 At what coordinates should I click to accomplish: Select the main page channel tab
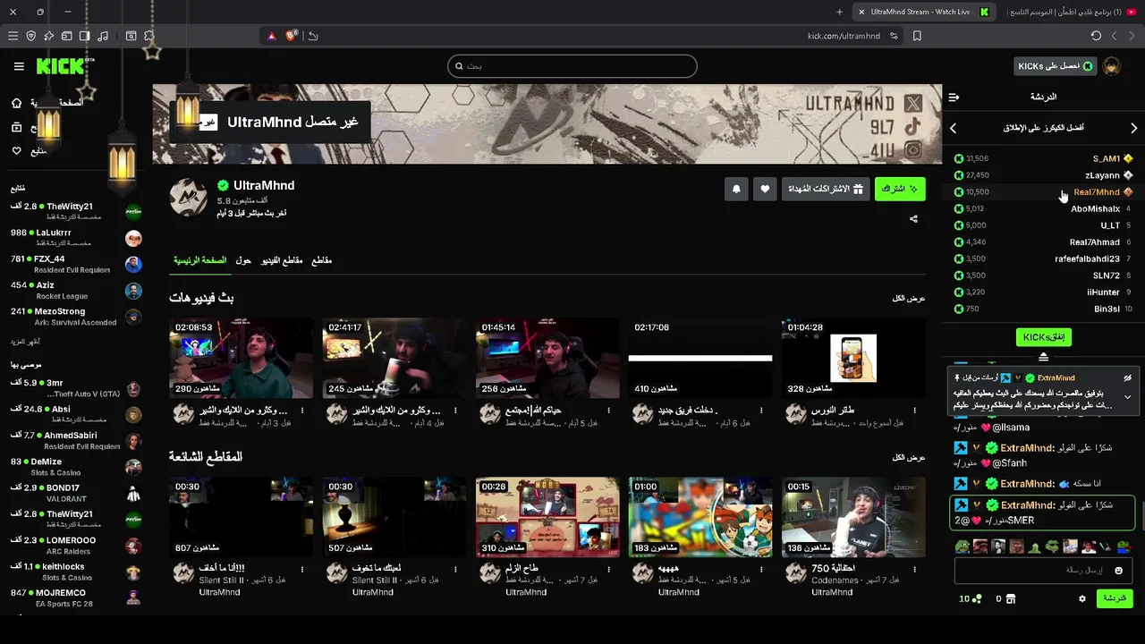199,260
